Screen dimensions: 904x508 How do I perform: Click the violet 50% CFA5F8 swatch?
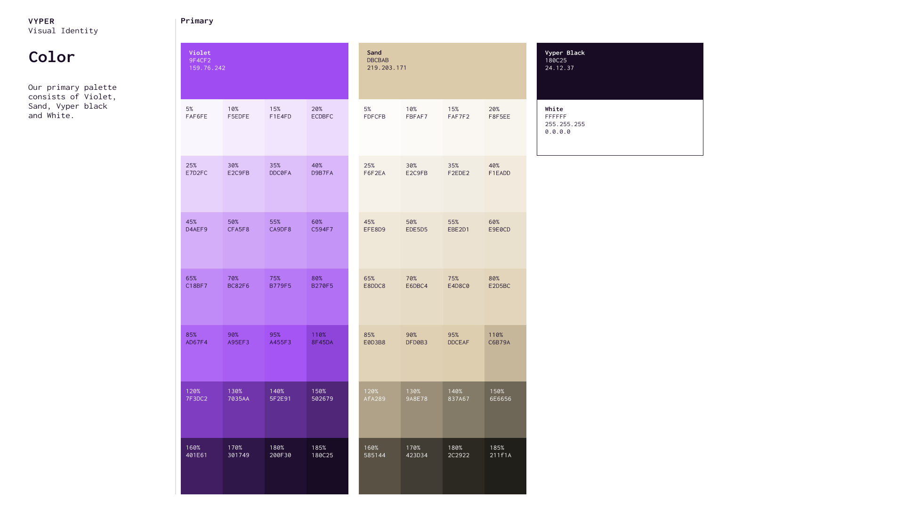coord(243,240)
